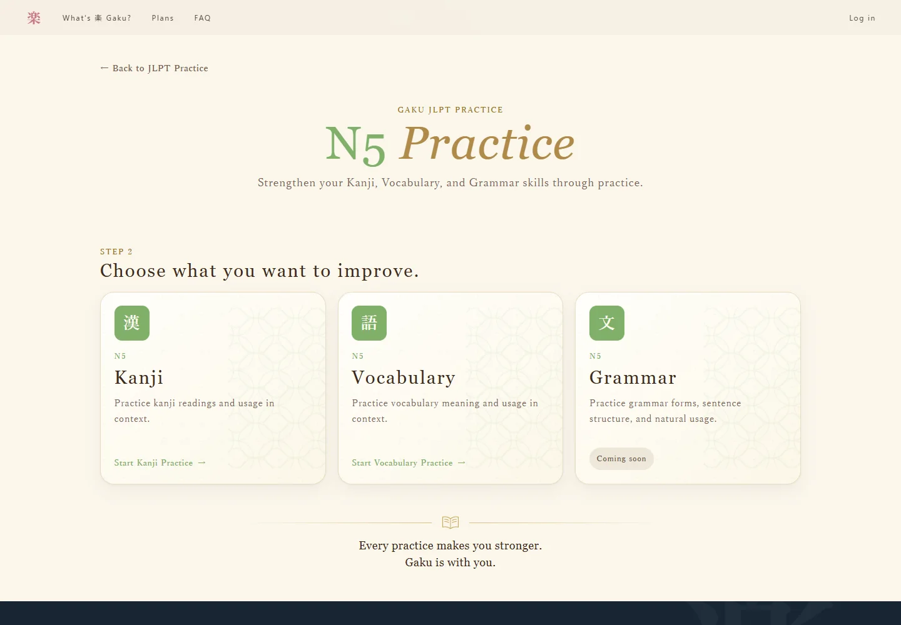Click 'Gaku is with you.' text
Image resolution: width=901 pixels, height=625 pixels.
click(450, 562)
